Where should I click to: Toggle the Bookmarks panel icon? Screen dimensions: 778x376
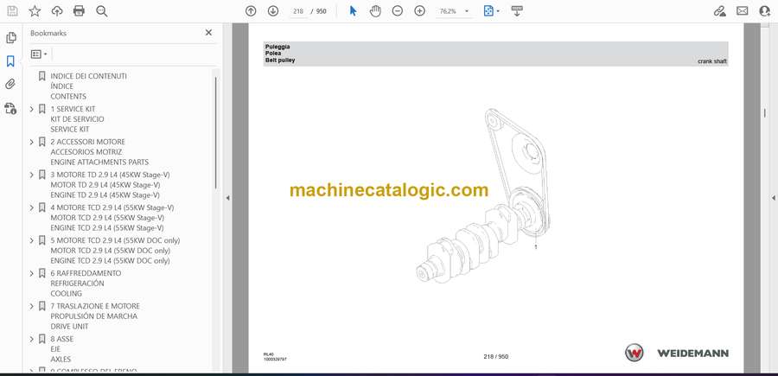click(x=10, y=61)
